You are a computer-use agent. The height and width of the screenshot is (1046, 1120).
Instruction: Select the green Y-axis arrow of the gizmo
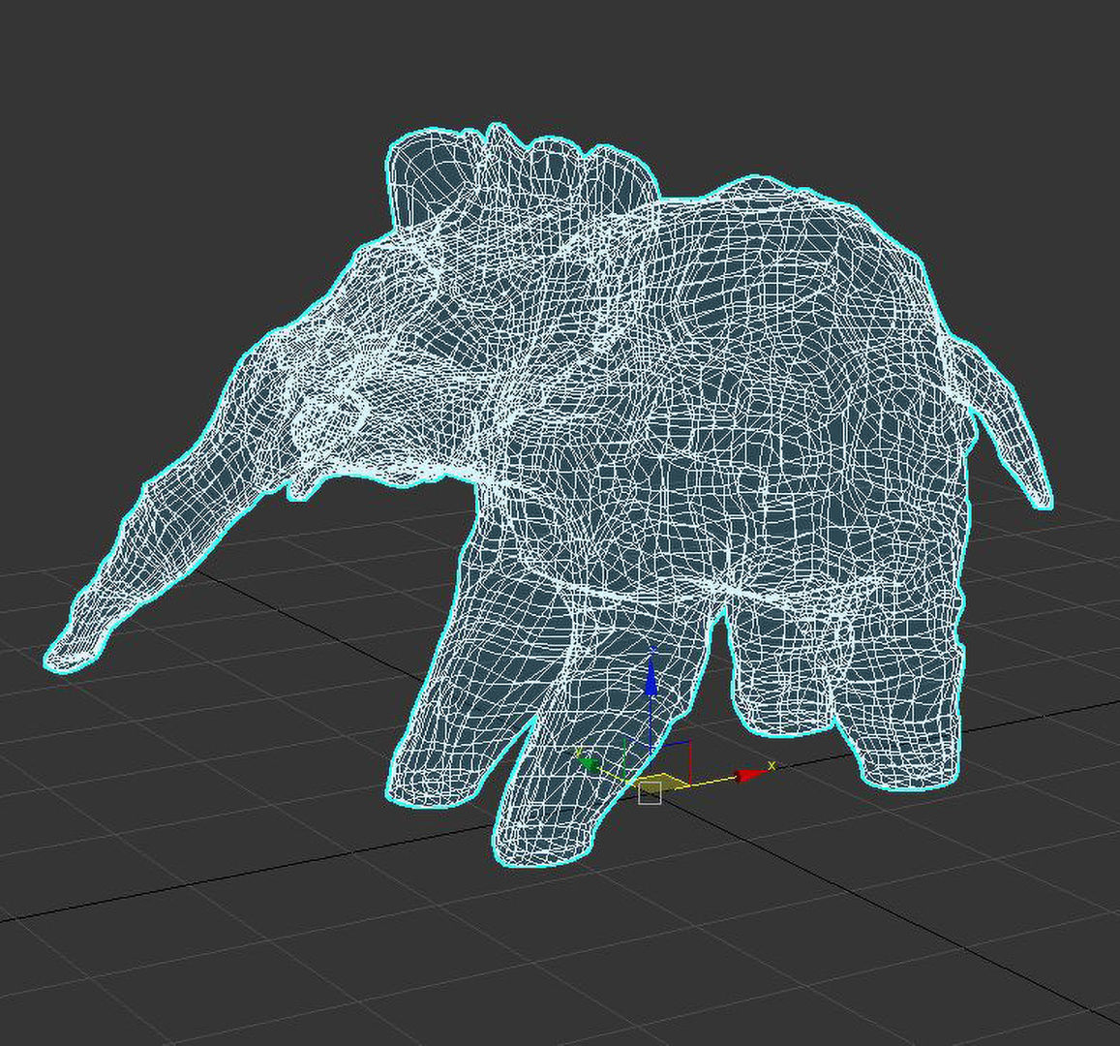(x=588, y=764)
